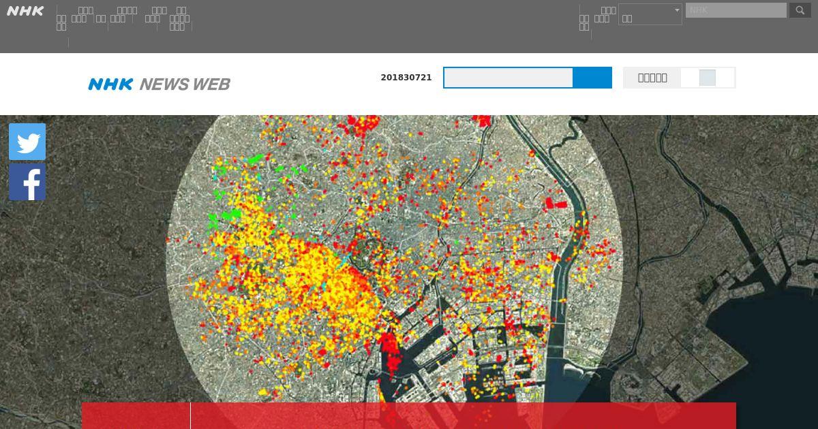The height and width of the screenshot is (429, 818).
Task: Focus the blue-bordered news search box
Action: click(x=509, y=78)
